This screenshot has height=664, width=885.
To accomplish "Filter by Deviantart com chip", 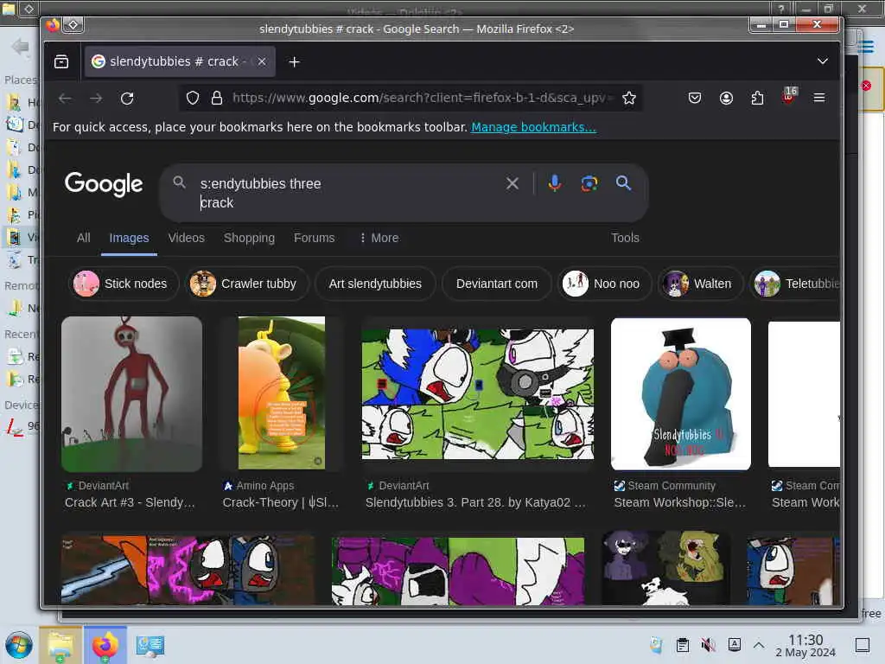I will tap(497, 284).
